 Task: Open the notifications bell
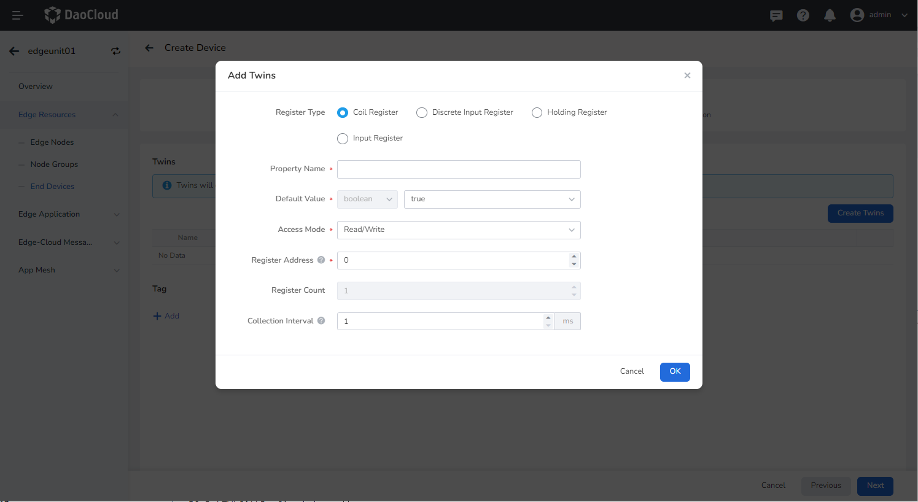coord(830,15)
